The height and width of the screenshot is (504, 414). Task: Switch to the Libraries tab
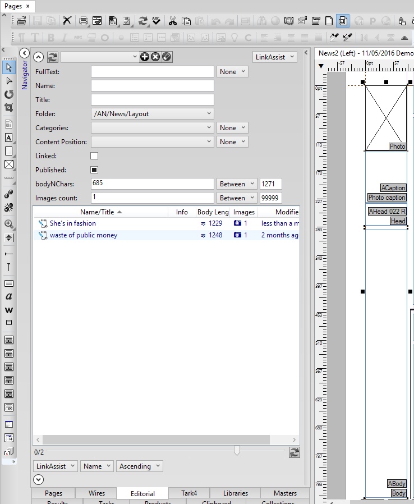[236, 493]
